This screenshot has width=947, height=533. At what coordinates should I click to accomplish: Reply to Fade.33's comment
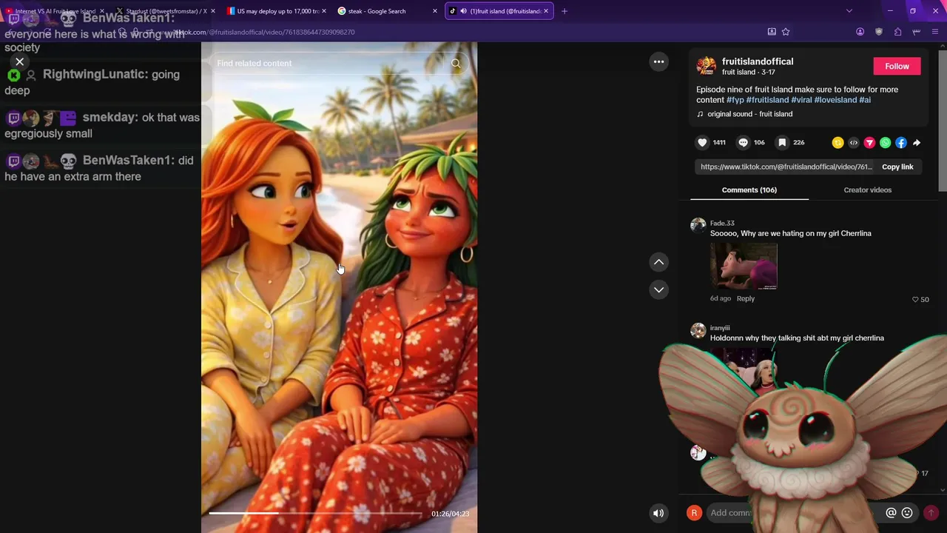point(745,299)
